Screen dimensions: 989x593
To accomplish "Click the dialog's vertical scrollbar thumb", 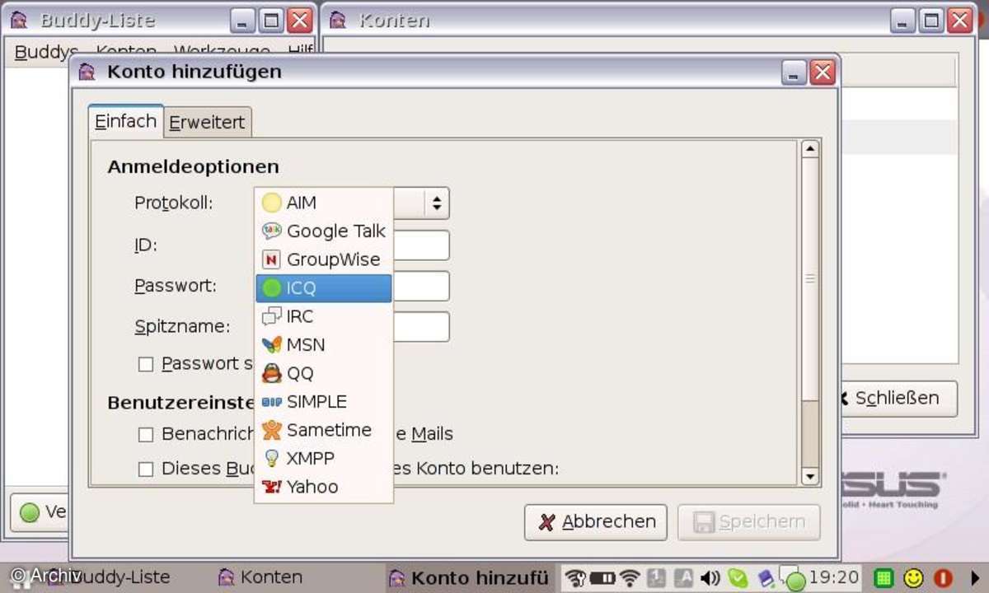I will coord(809,279).
